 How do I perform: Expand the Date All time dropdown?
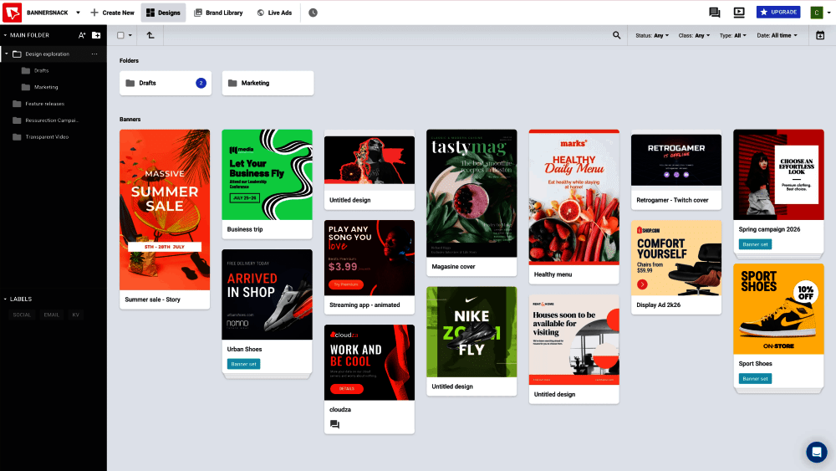click(777, 36)
